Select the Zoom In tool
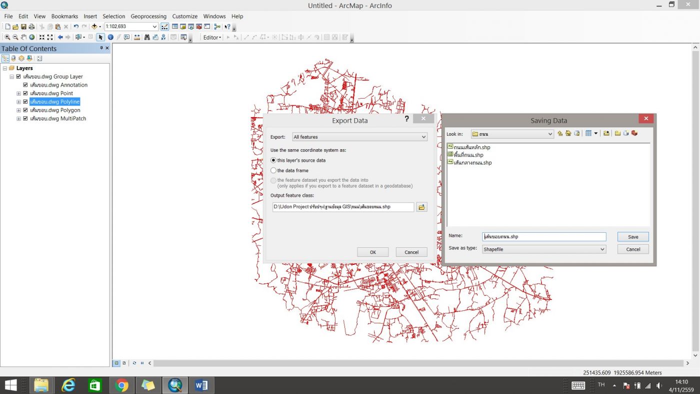 [x=7, y=37]
